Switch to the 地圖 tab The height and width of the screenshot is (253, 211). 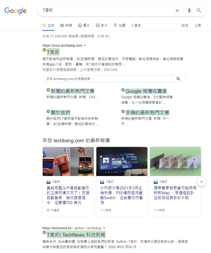pos(119,25)
